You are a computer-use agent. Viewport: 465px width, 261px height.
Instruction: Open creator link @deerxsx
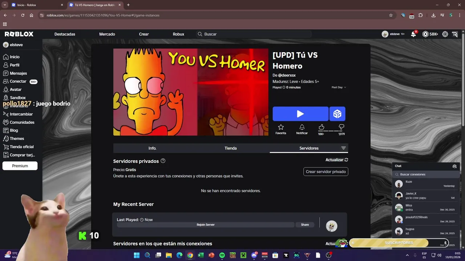287,75
